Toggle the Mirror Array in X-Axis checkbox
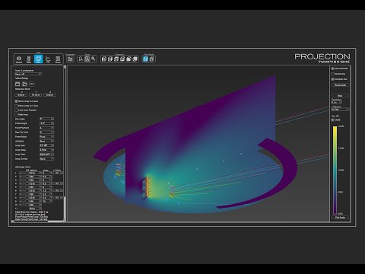Screen dimensions: 365x274 [x=17, y=101]
